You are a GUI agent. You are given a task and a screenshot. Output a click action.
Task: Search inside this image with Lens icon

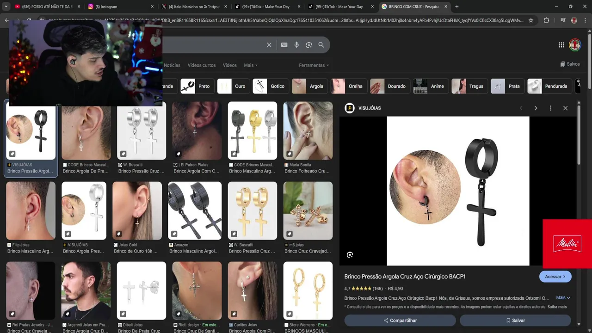(x=350, y=255)
